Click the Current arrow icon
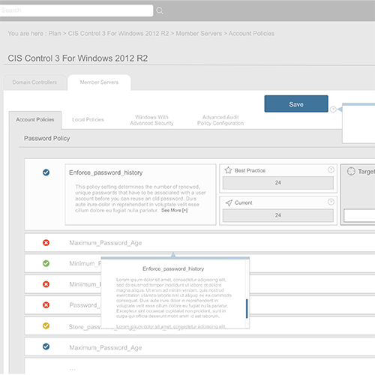The height and width of the screenshot is (375, 375). (229, 202)
